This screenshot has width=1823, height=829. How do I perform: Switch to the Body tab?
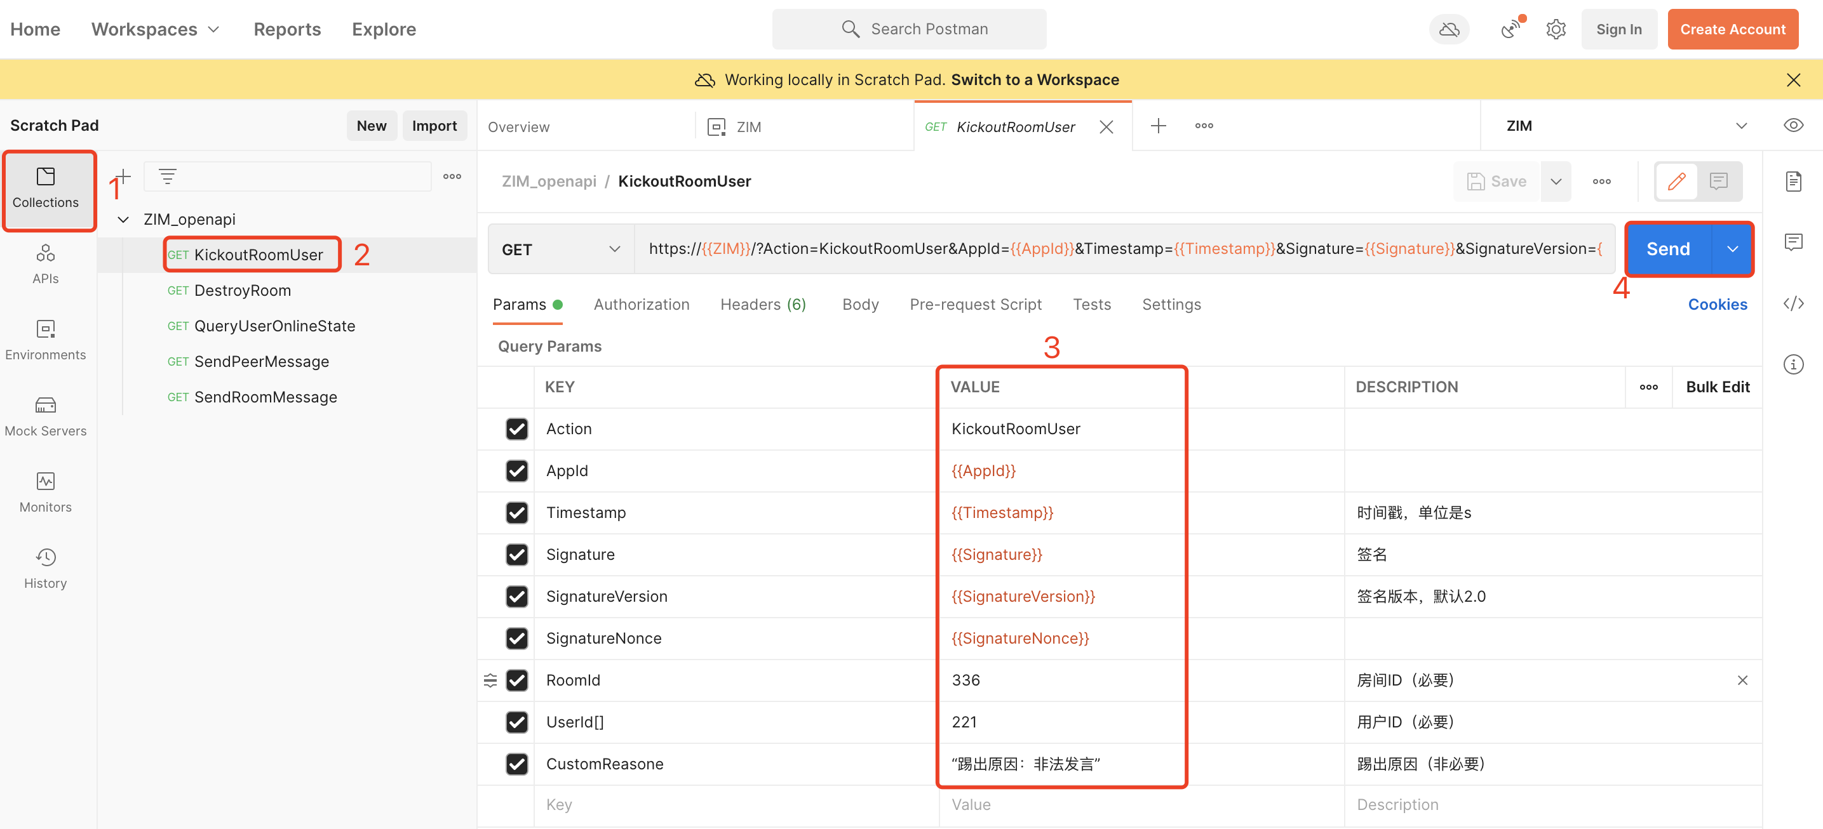point(860,304)
